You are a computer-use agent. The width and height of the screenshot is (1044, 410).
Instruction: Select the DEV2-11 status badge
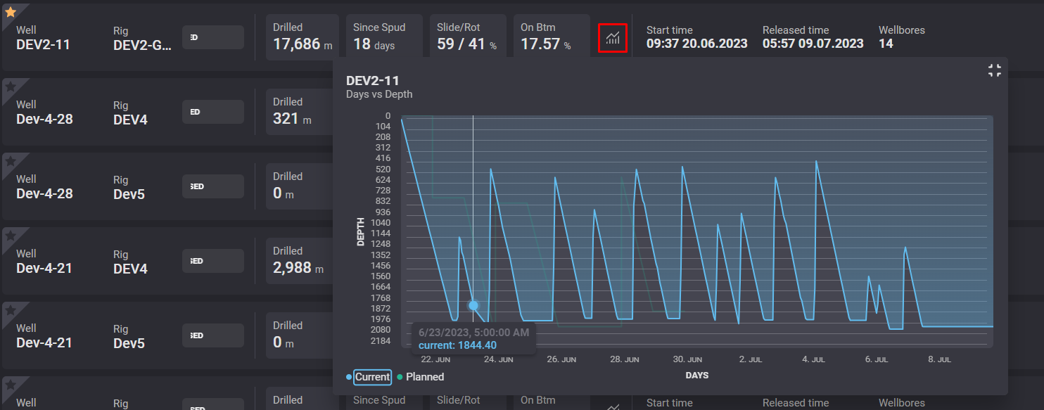(212, 37)
